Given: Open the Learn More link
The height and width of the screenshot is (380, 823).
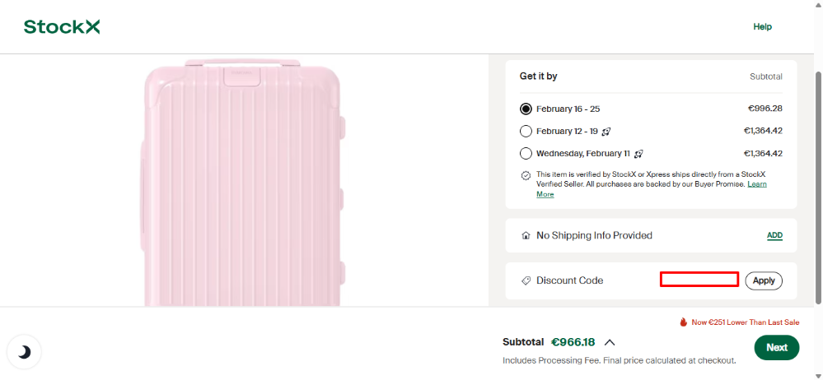Looking at the screenshot, I should click(545, 194).
